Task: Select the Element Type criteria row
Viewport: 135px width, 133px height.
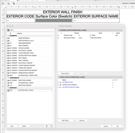Action: pyautogui.click(x=89, y=35)
